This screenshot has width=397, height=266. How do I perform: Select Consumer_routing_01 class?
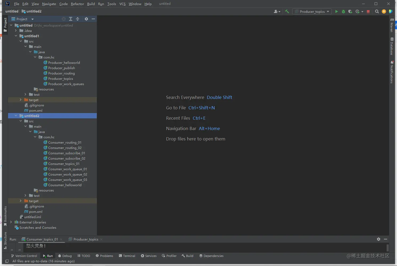pos(65,142)
